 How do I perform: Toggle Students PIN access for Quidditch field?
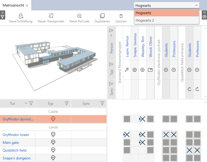[189, 150]
